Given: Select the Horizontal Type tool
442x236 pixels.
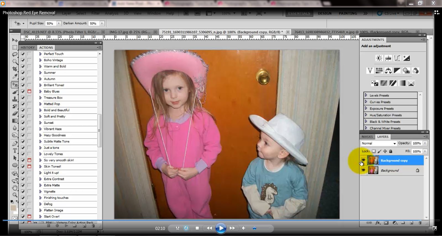Looking at the screenshot, I should (x=15, y=151).
